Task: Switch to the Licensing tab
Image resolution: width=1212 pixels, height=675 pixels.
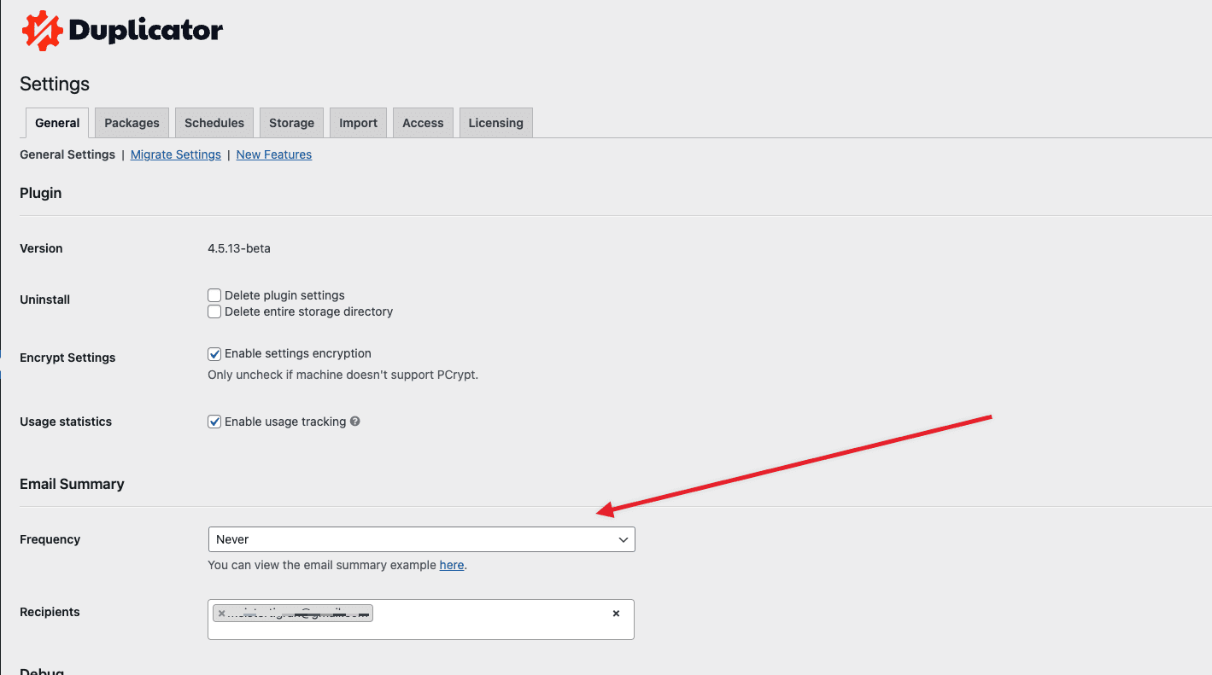Action: click(x=495, y=123)
